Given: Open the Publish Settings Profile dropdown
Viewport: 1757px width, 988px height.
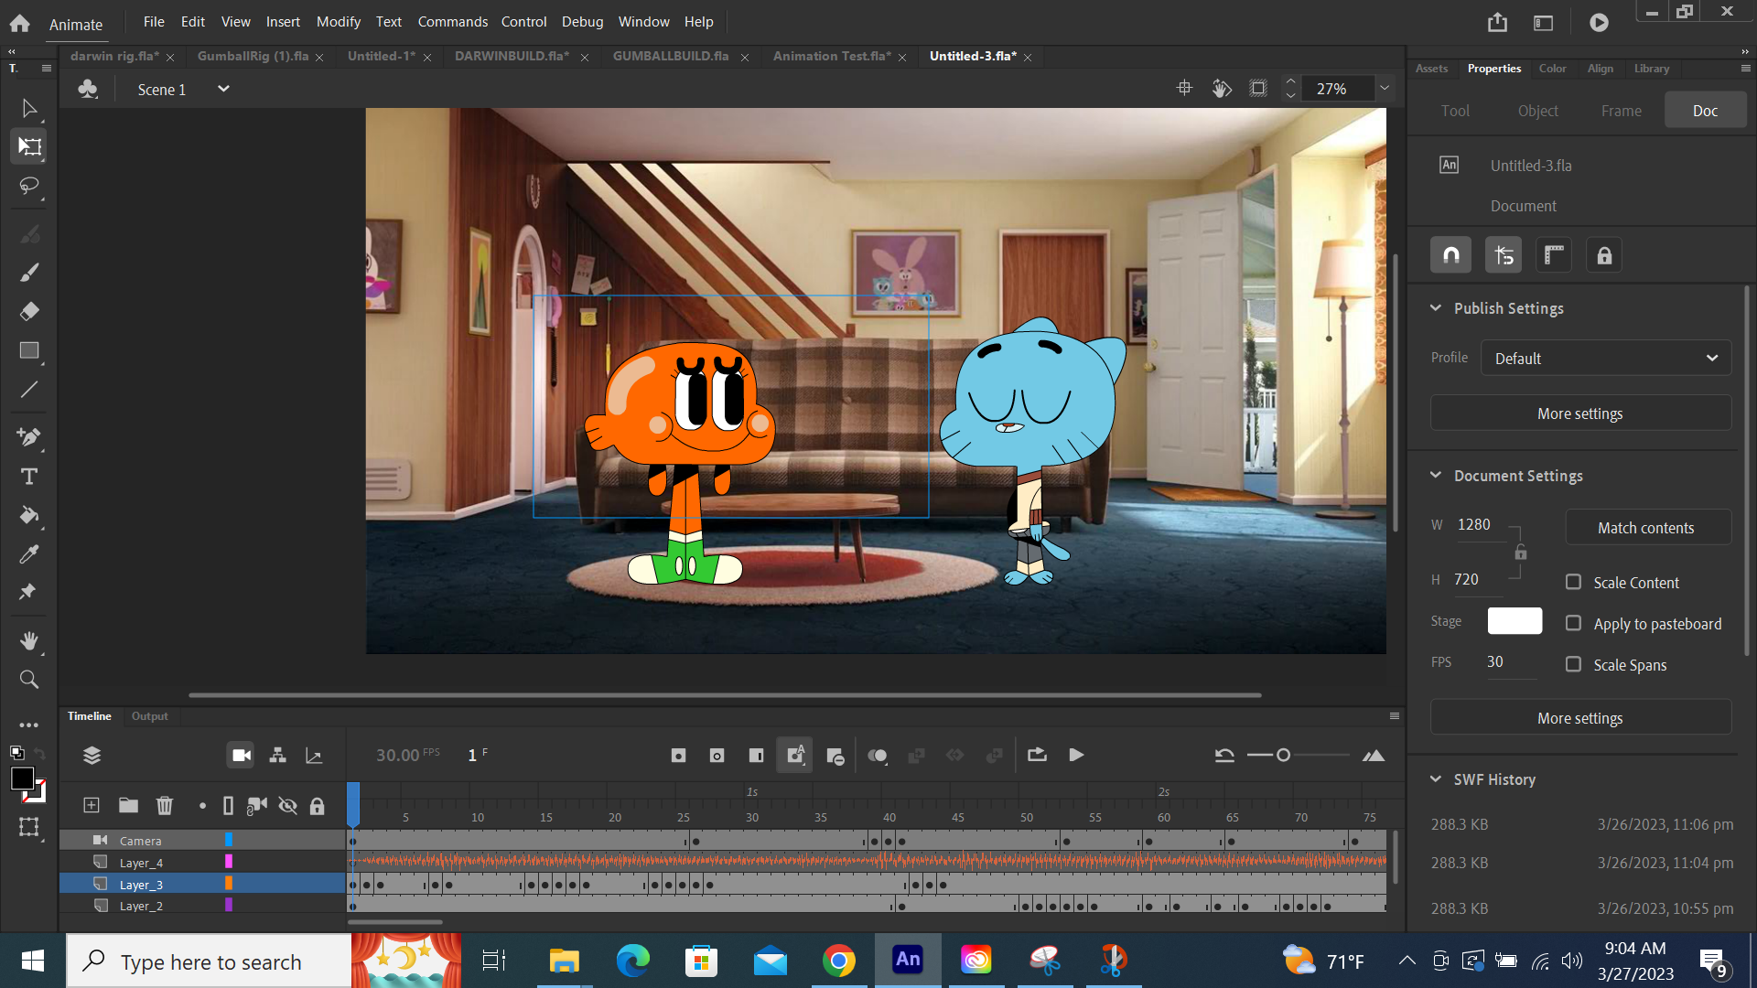Looking at the screenshot, I should (x=1605, y=358).
